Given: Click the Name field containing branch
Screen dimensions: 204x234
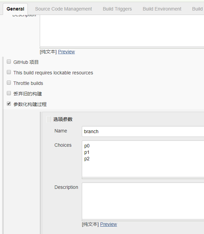Looking at the screenshot, I should pos(143,131).
